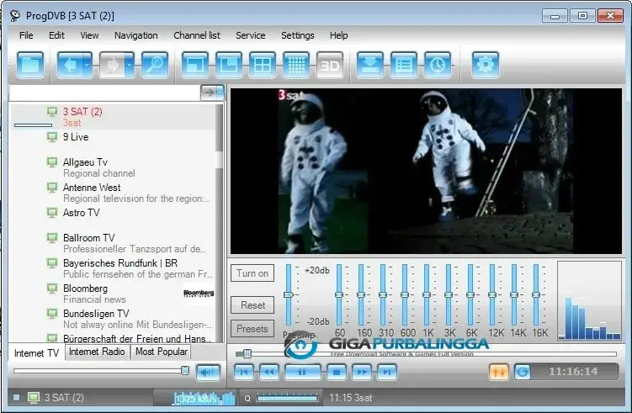
Task: Click the download/record toolbar icon
Action: (x=370, y=65)
